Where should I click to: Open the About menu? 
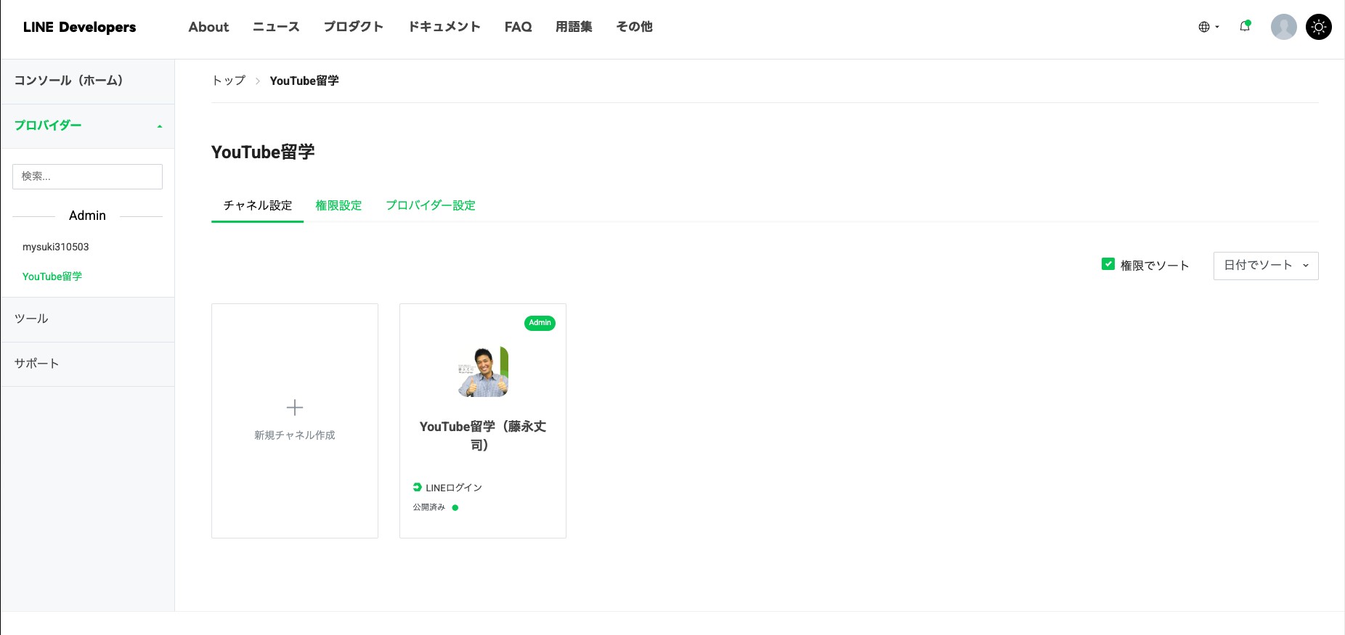208,27
